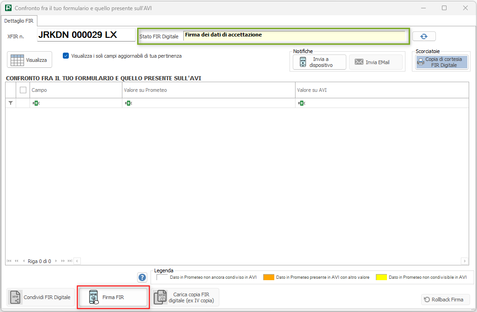This screenshot has width=477, height=312.
Task: Click the XFIR number input field
Action: pos(86,36)
